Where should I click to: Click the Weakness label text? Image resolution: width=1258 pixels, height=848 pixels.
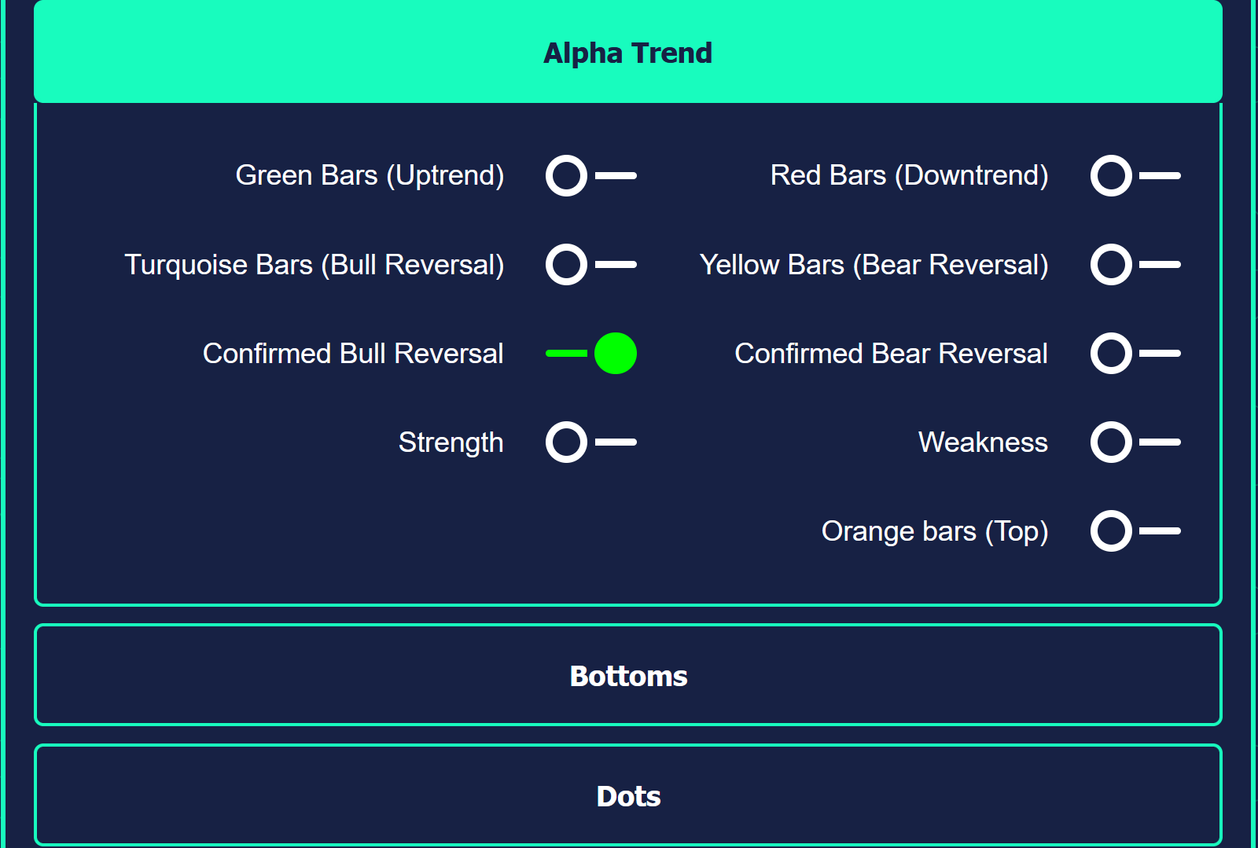click(983, 442)
